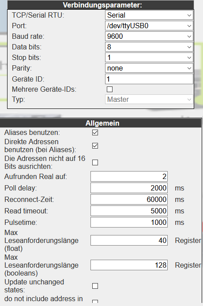Click the Aufrunden Real auf label
The height and width of the screenshot is (306, 203).
[x=36, y=177]
